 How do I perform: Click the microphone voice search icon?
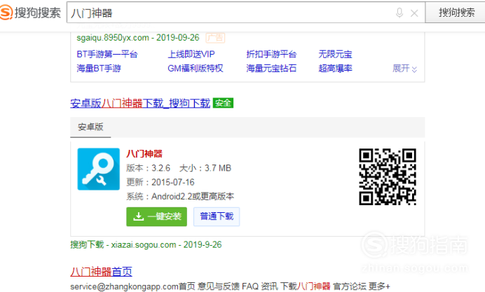(399, 13)
